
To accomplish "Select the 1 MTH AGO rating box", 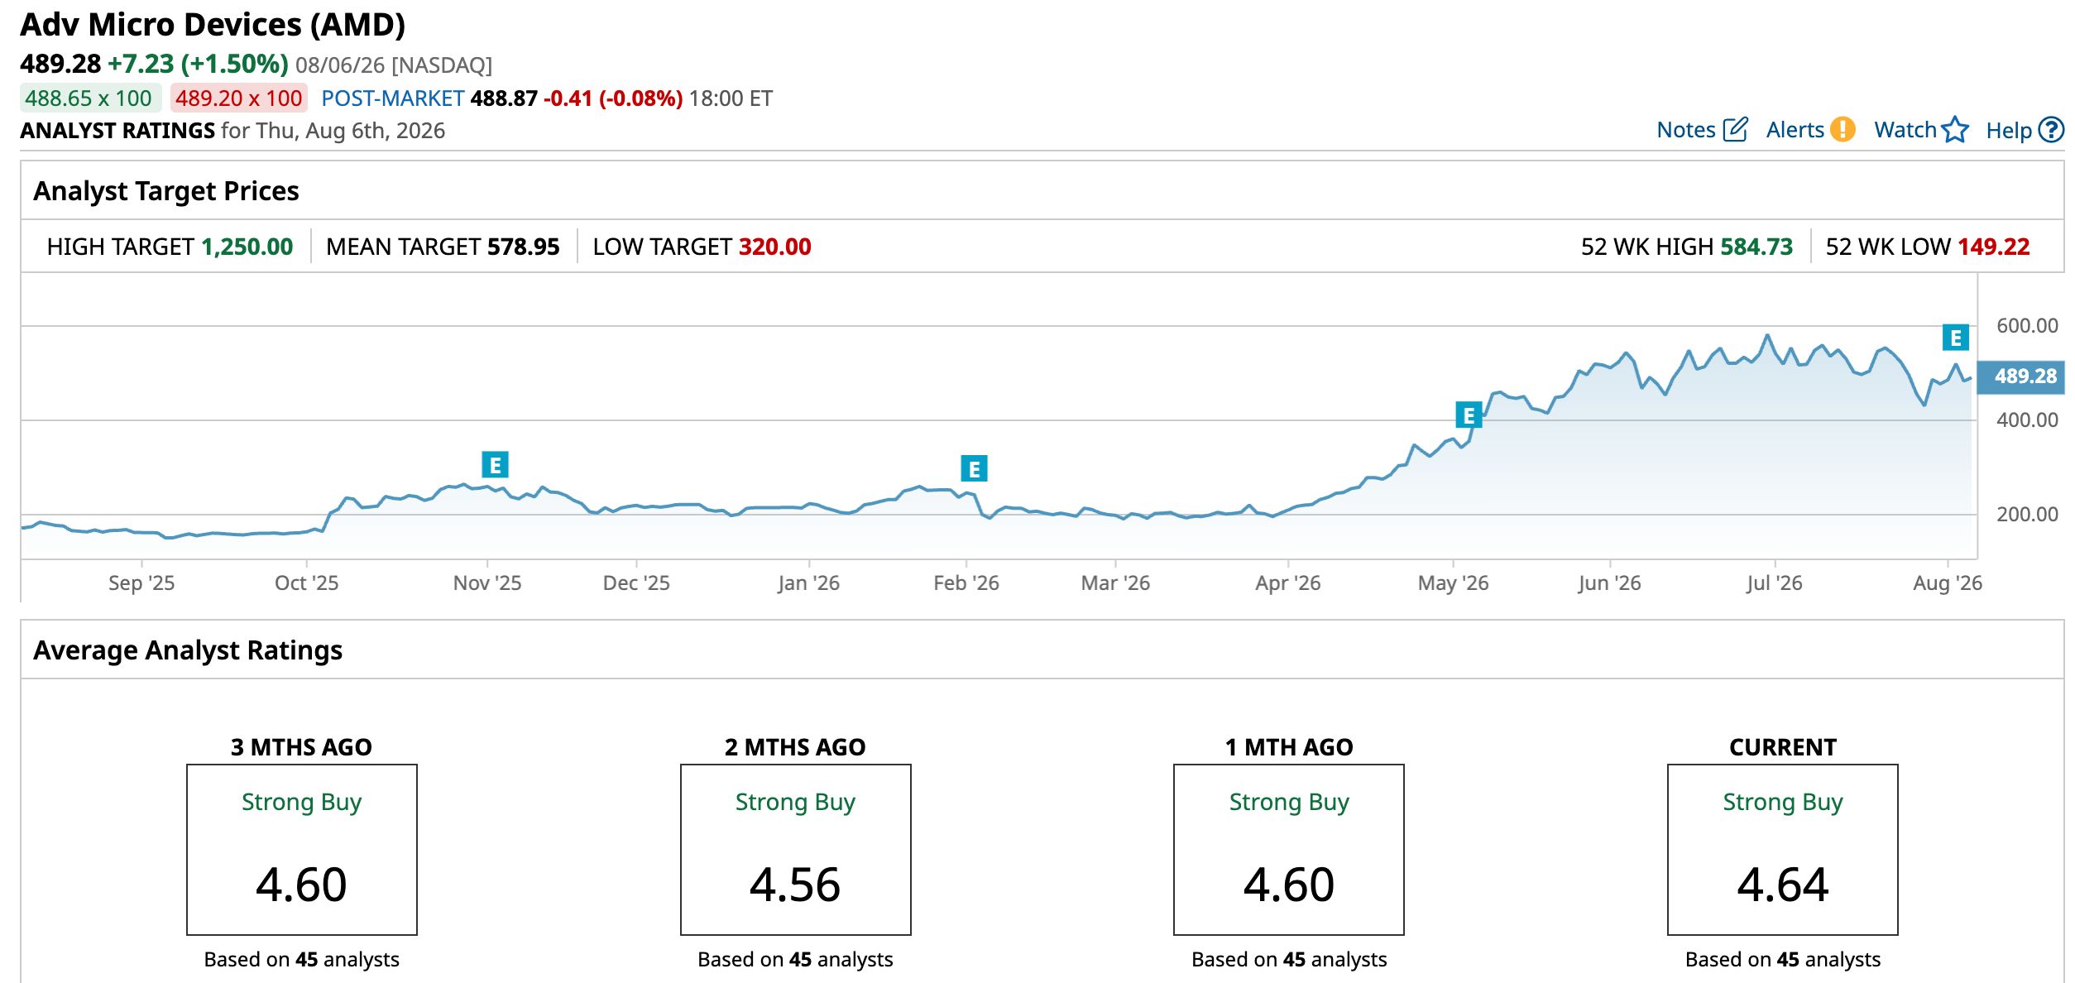I will coord(1289,850).
